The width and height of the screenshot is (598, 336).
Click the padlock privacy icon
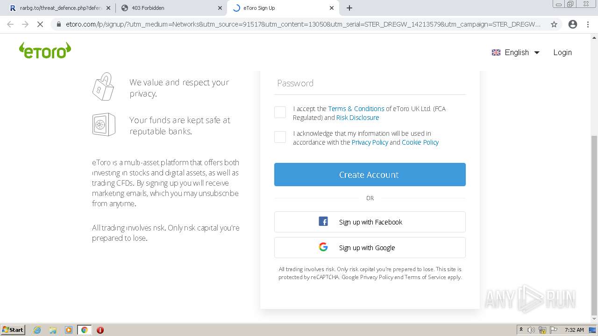tap(103, 87)
